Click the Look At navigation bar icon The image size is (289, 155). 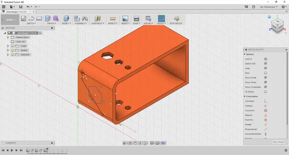pos(130,143)
